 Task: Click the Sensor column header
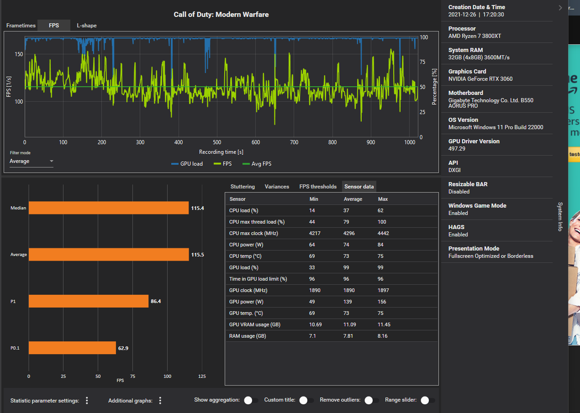coord(237,199)
